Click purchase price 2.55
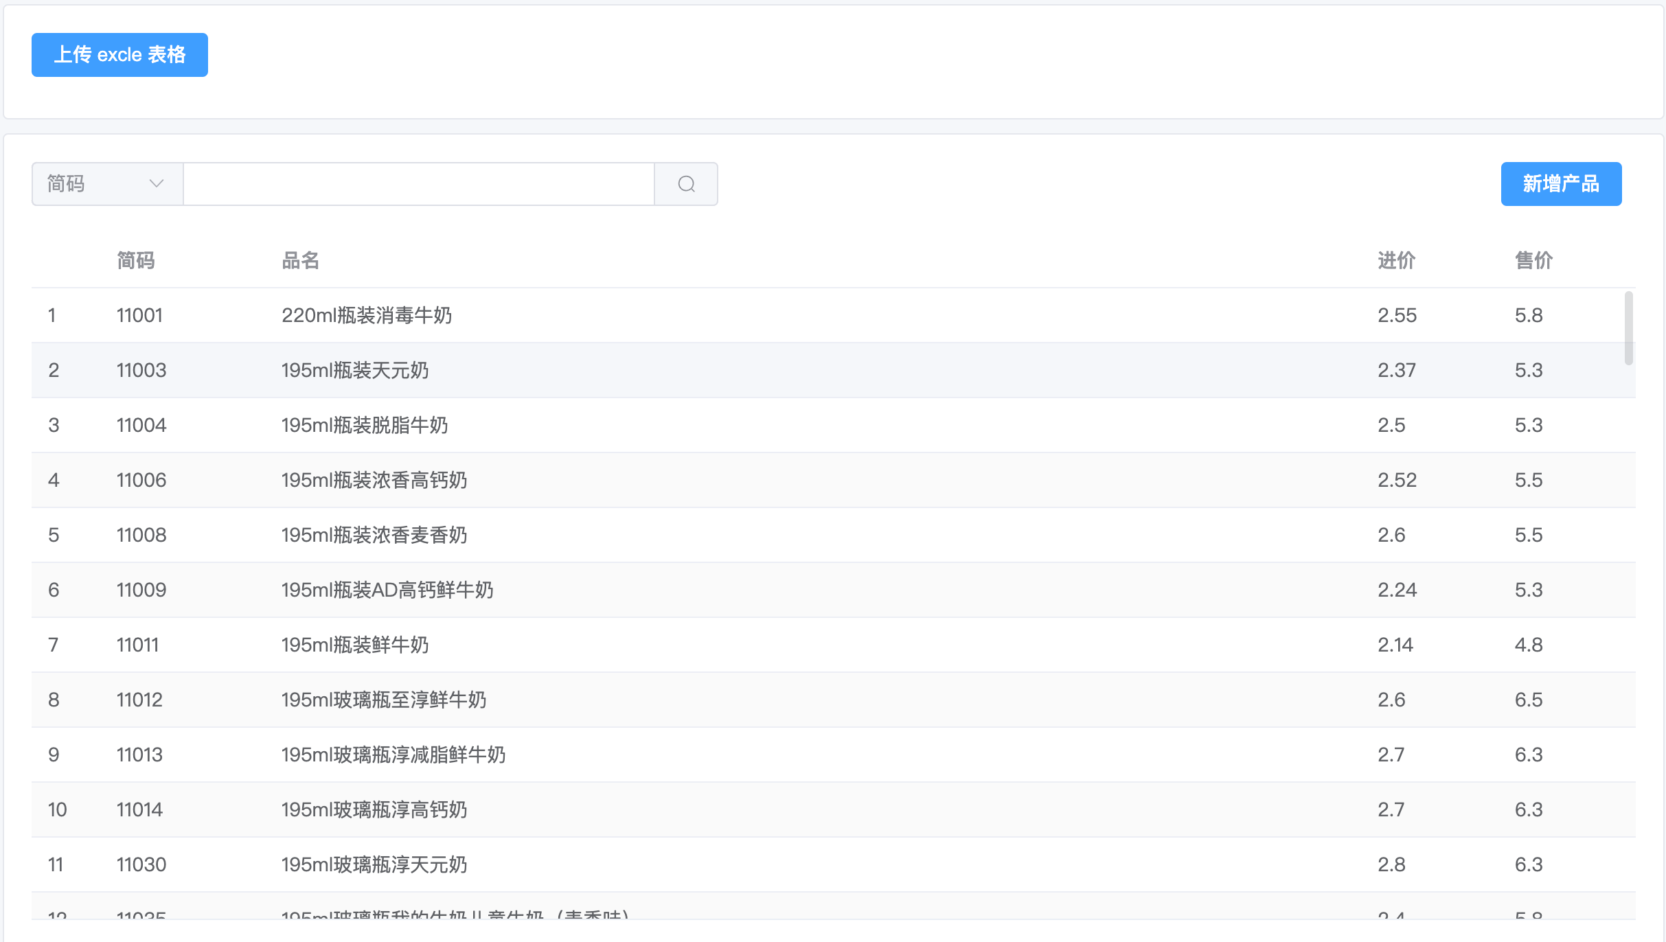The height and width of the screenshot is (942, 1666). 1397,315
